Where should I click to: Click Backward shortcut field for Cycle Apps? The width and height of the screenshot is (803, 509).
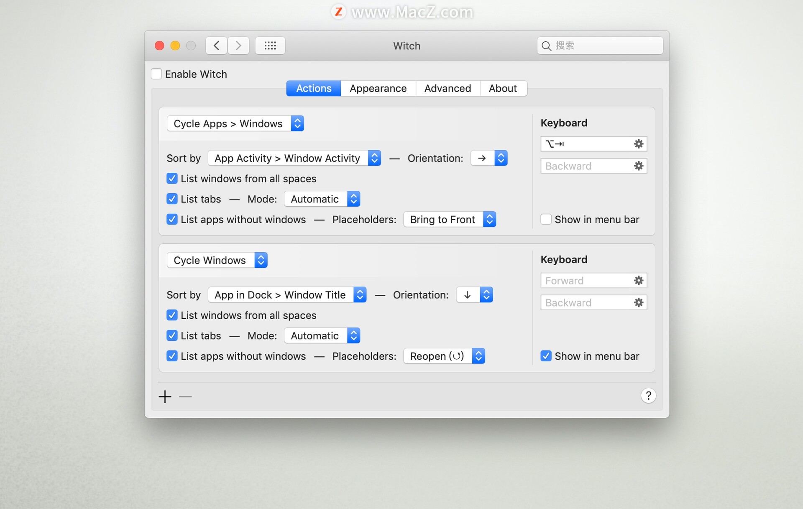tap(593, 166)
